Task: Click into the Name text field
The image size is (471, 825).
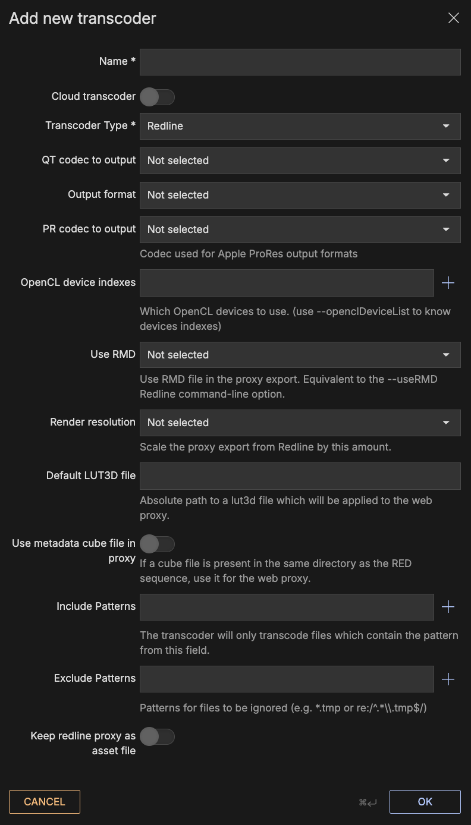Action: point(300,62)
